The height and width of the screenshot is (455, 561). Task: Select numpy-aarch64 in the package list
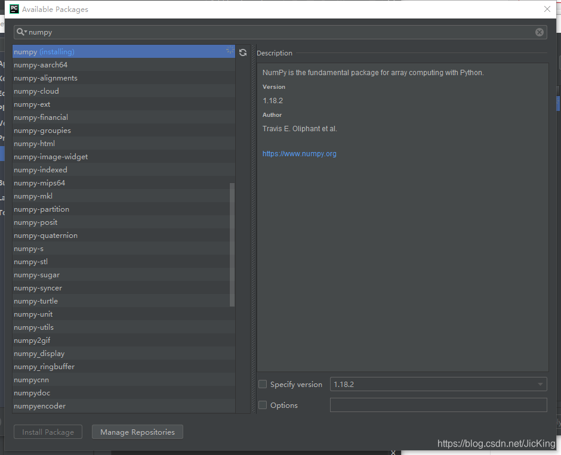(124, 64)
